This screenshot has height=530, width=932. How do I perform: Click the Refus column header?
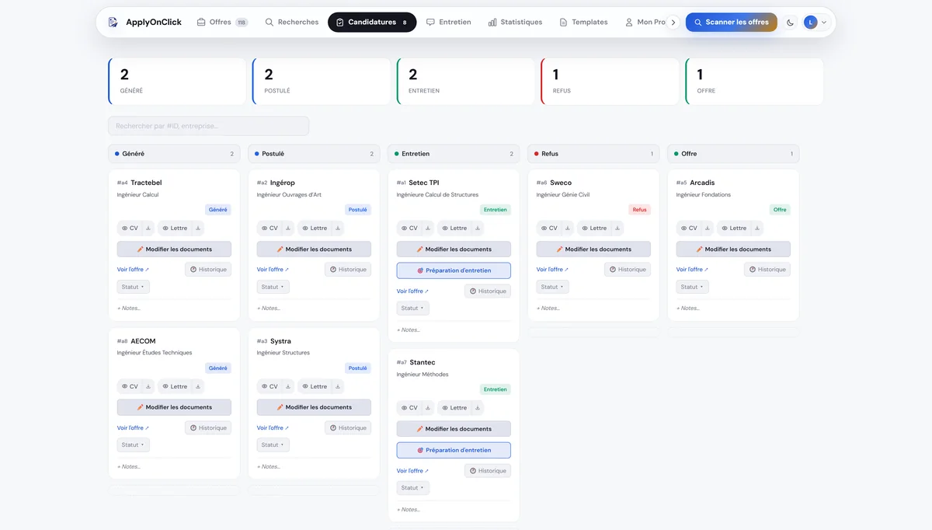click(593, 154)
